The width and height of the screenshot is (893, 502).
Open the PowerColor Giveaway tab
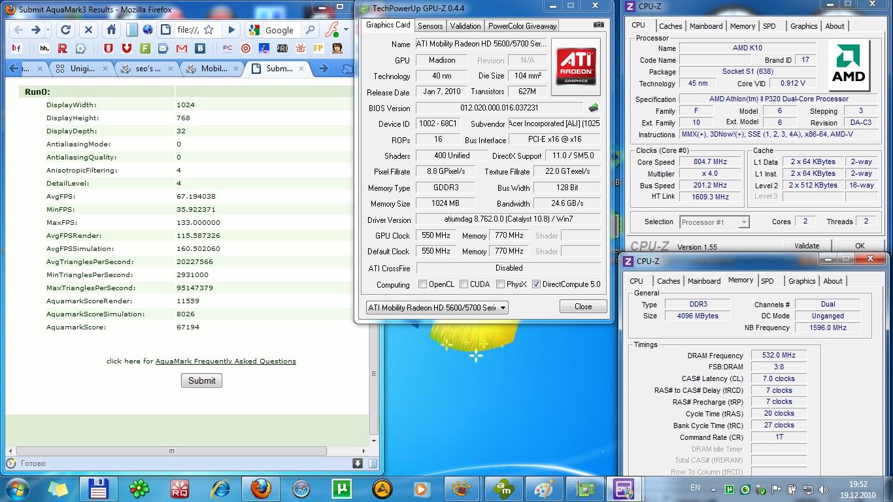(522, 26)
